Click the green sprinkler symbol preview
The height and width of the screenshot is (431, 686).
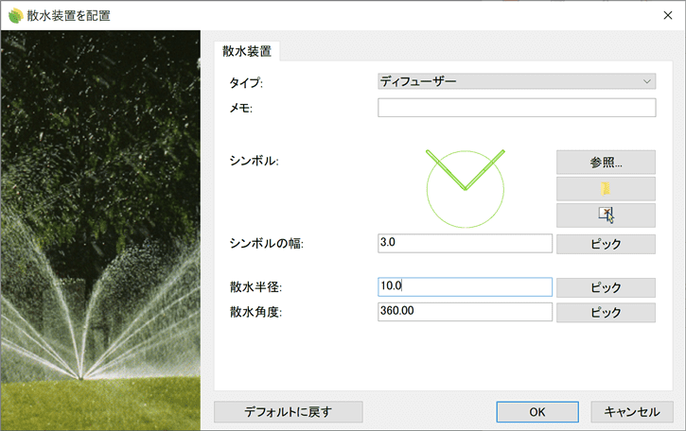[x=466, y=188]
